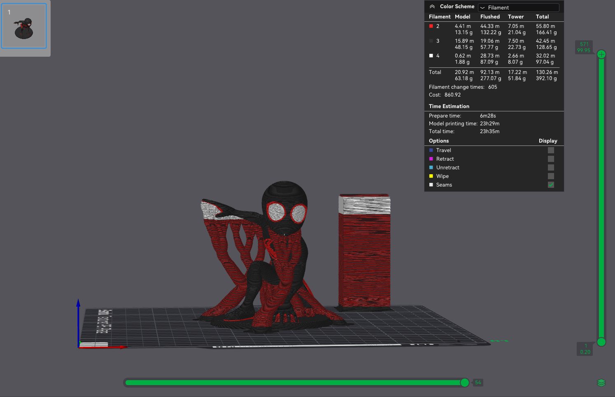Click the prepare time value 6m28s
This screenshot has width=615, height=397.
[488, 116]
